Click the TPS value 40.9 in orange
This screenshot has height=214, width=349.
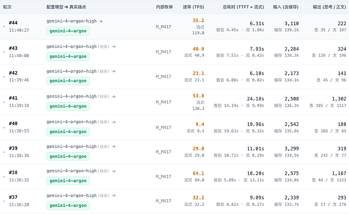(x=198, y=49)
